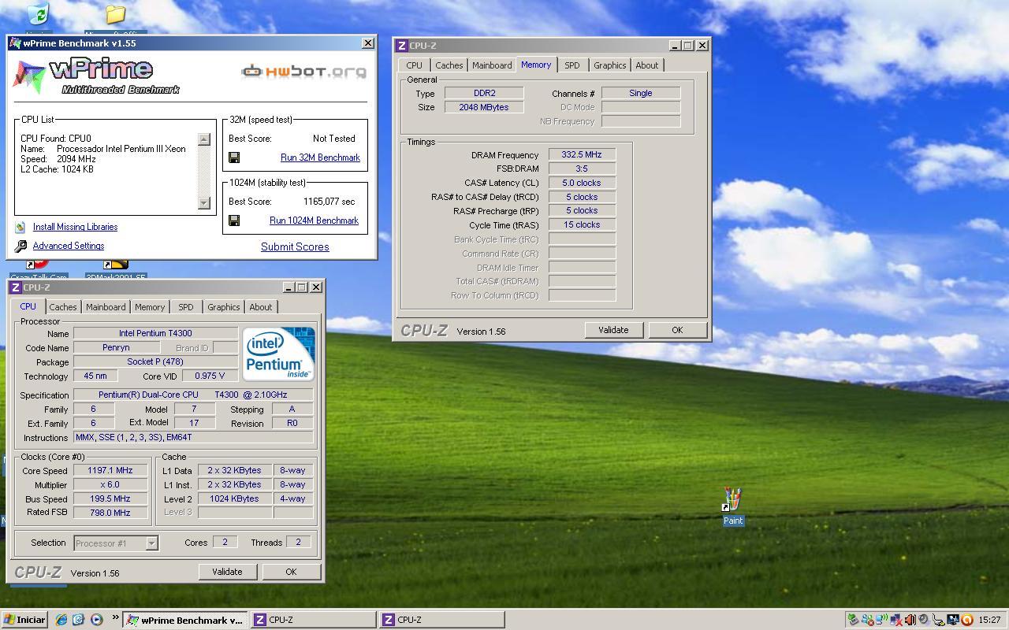Select CPU tab in CPU-Z Memory window
The height and width of the screenshot is (630, 1009).
pos(415,65)
